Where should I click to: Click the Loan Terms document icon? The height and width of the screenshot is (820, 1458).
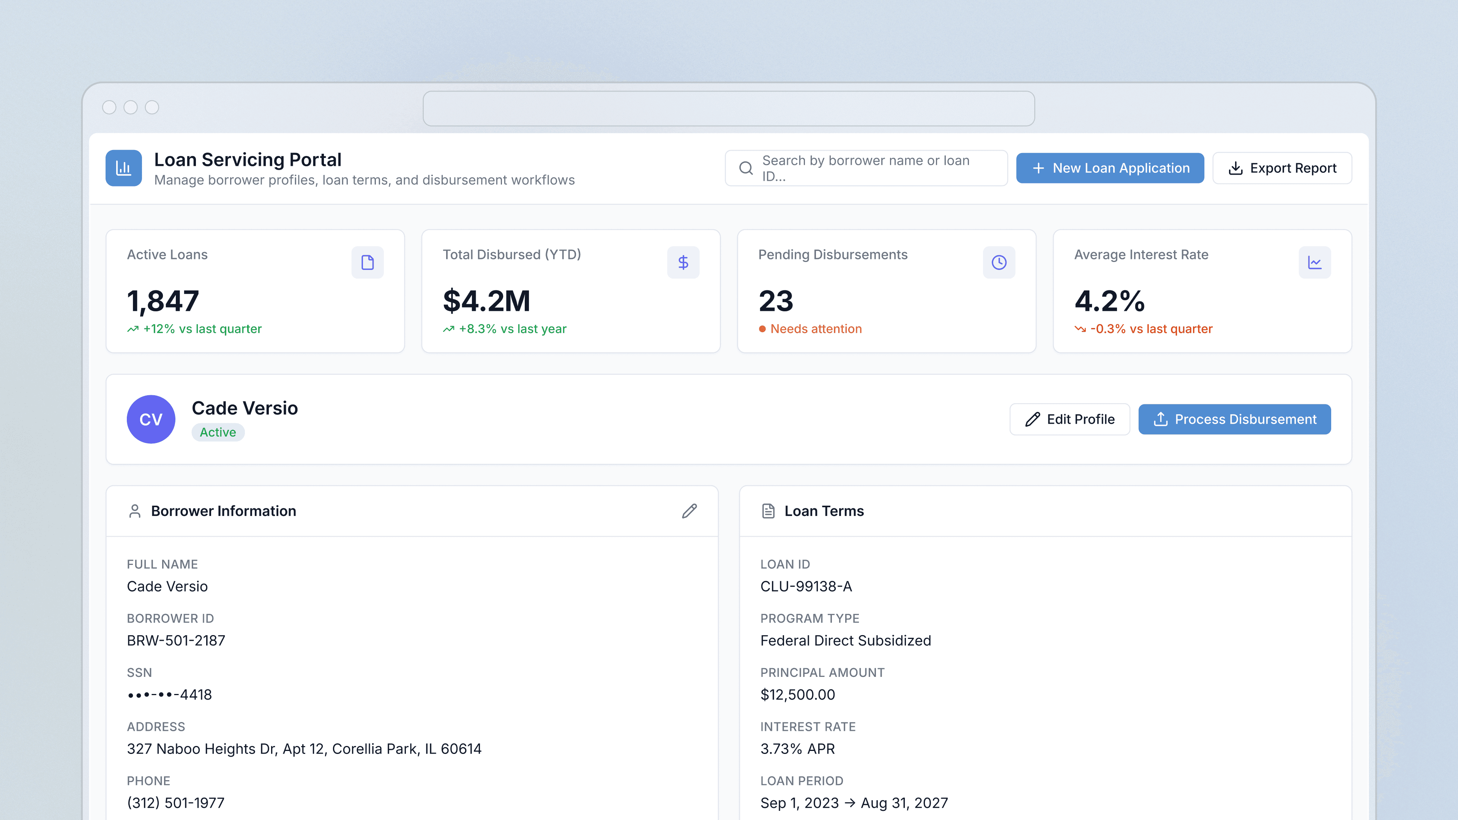[768, 511]
